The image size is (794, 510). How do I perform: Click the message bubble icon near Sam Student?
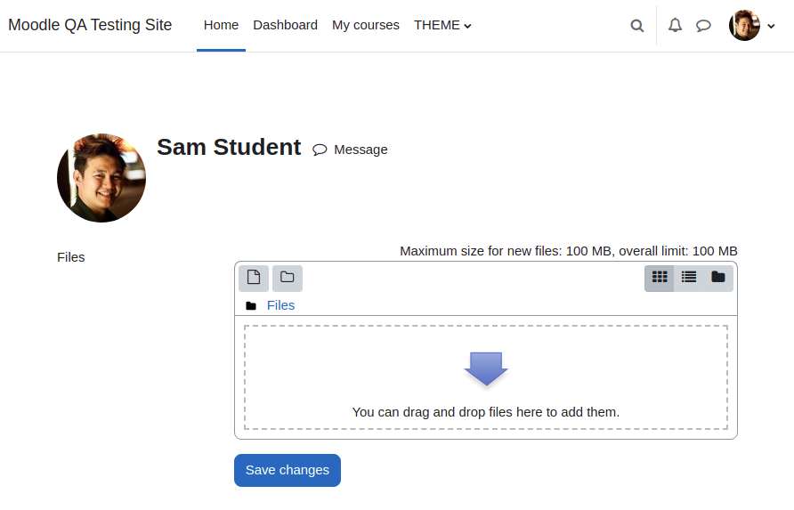tap(320, 150)
